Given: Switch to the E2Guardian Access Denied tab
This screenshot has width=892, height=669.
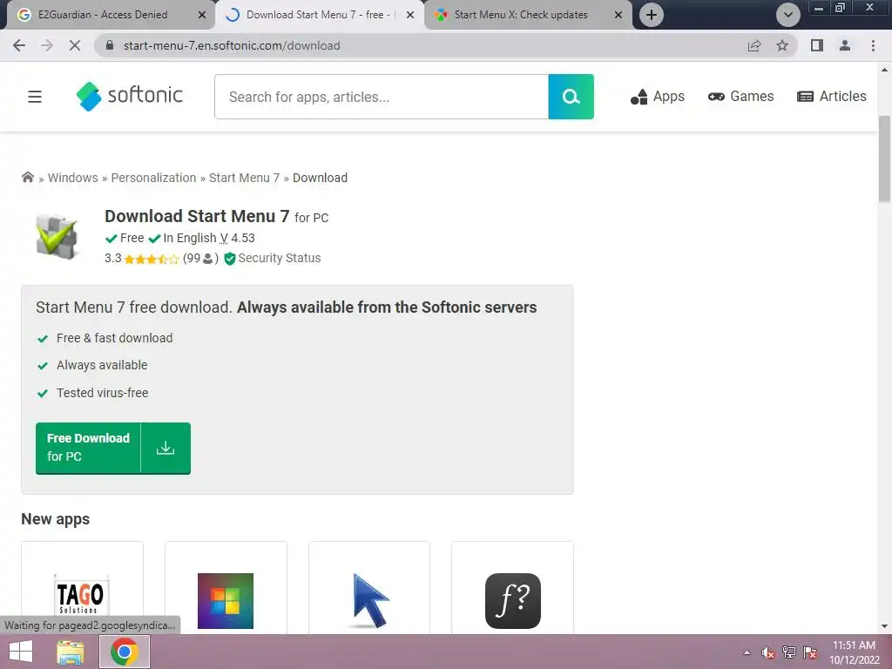Looking at the screenshot, I should (103, 15).
